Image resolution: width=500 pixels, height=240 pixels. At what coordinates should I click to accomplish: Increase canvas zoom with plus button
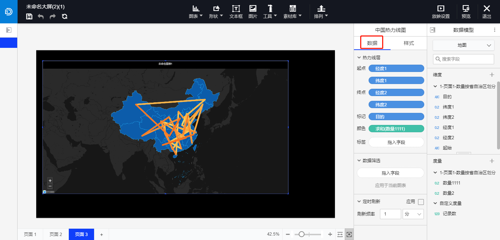pyautogui.click(x=330, y=234)
